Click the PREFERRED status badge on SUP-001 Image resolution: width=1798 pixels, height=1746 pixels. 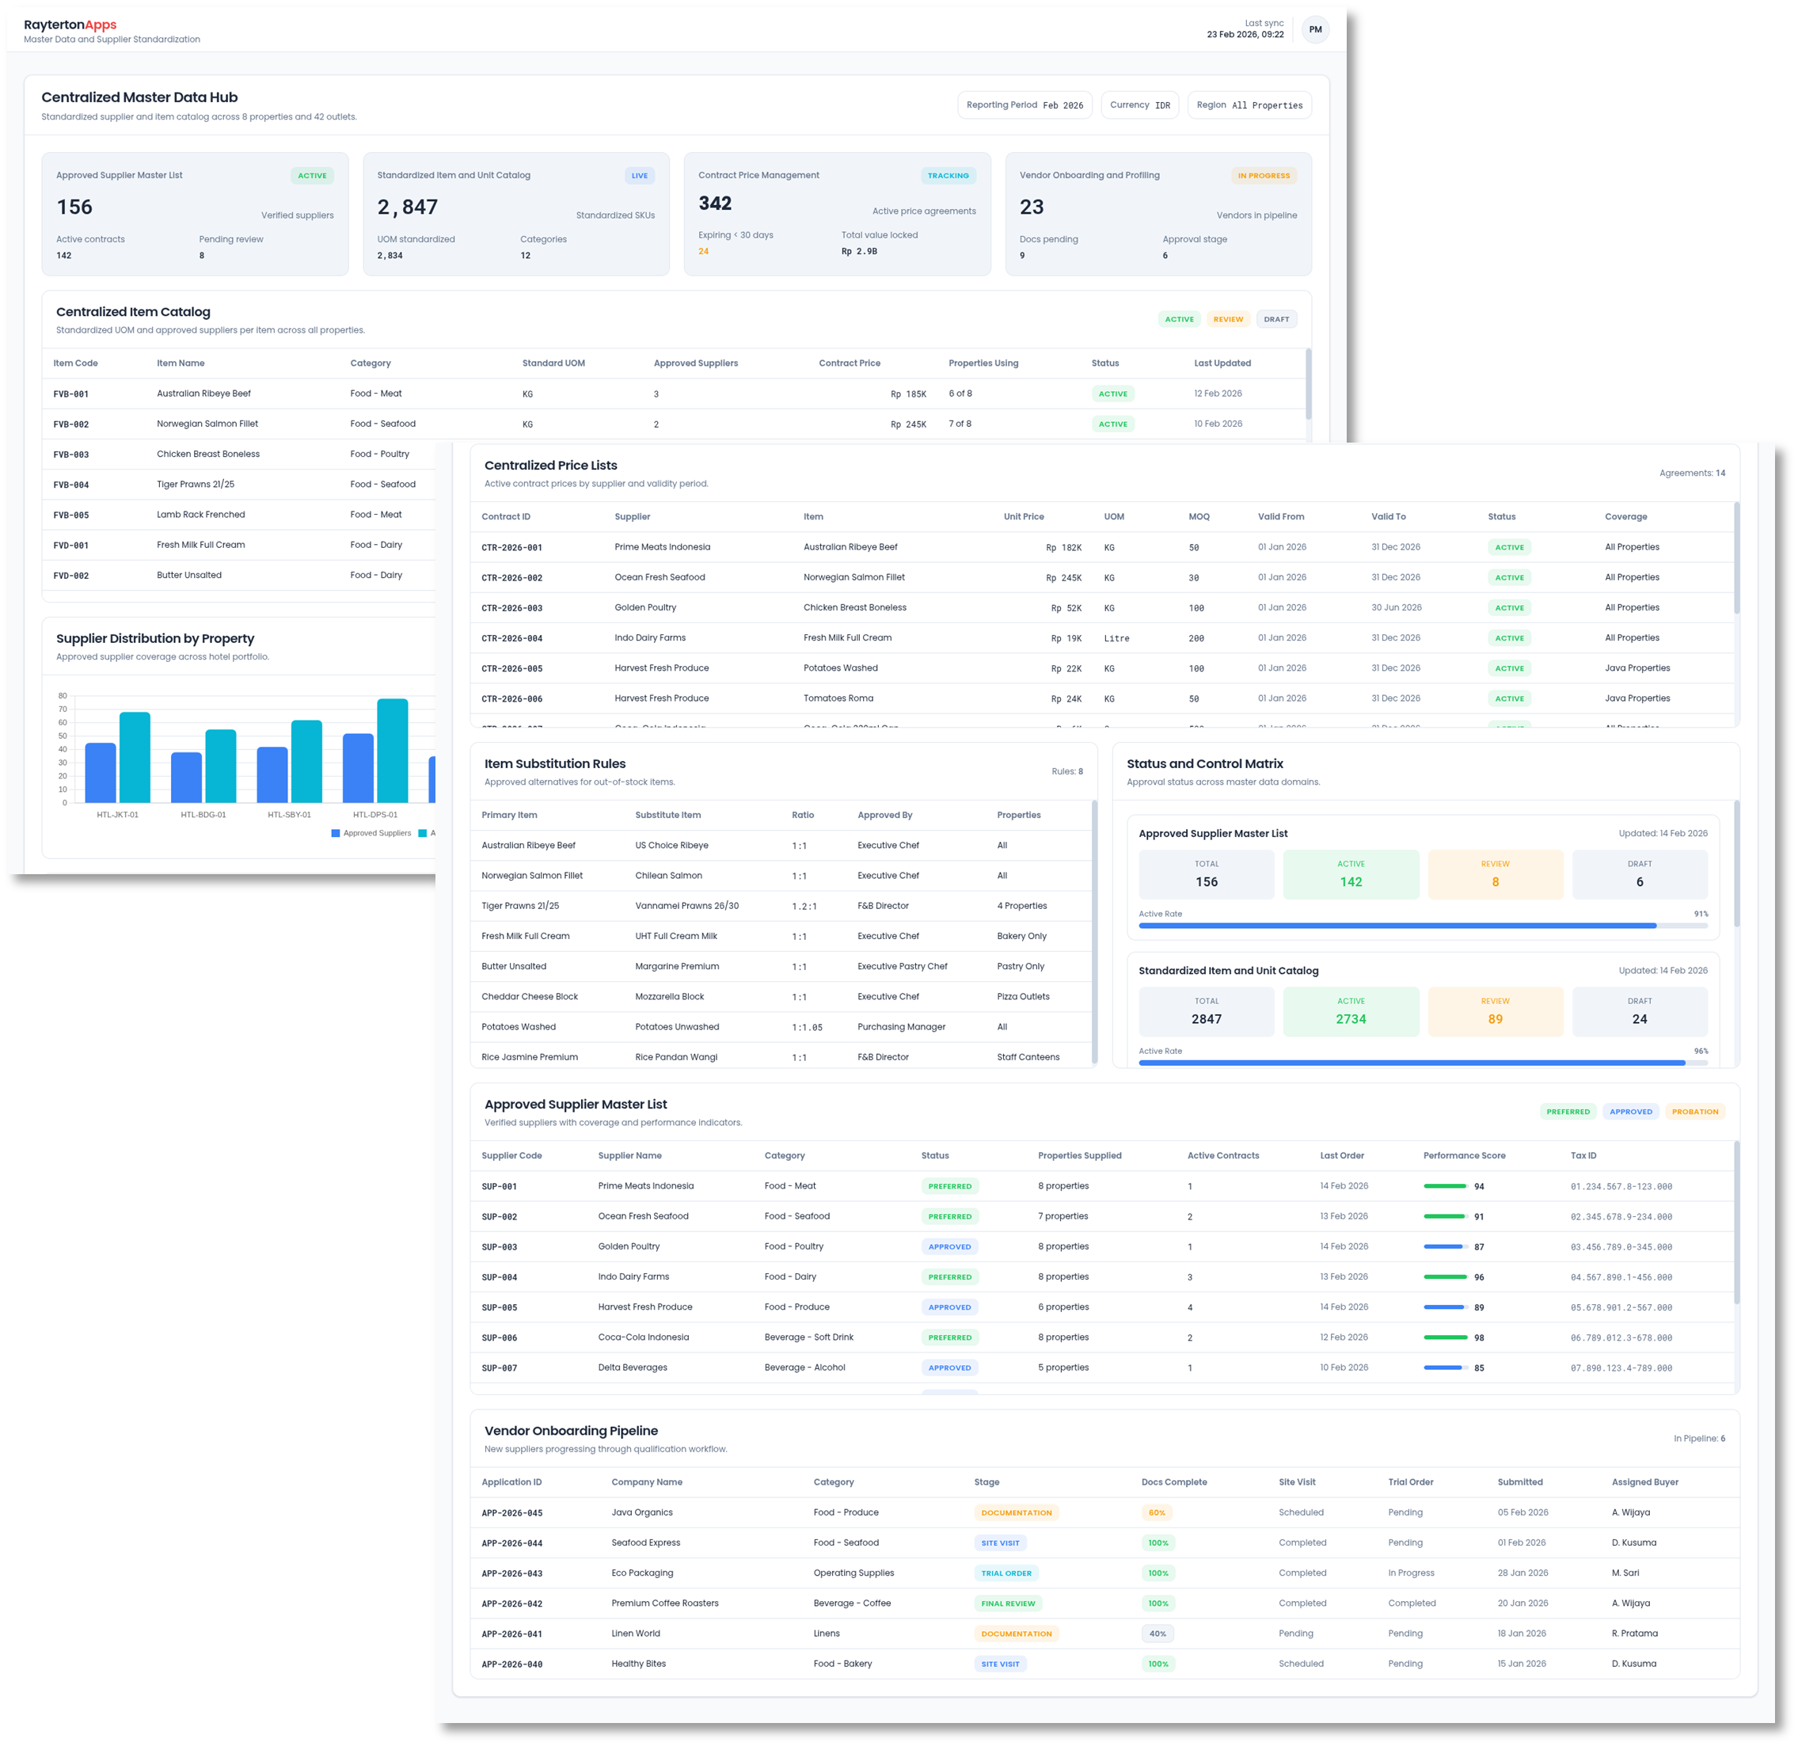click(x=949, y=1185)
